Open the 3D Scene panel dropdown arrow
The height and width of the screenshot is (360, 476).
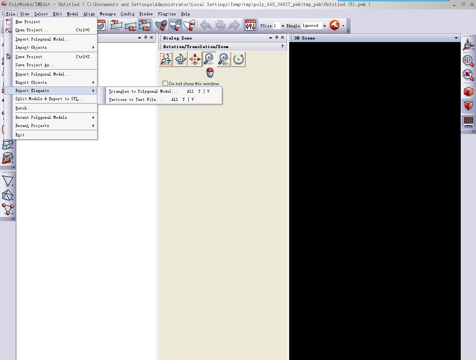[x=456, y=38]
